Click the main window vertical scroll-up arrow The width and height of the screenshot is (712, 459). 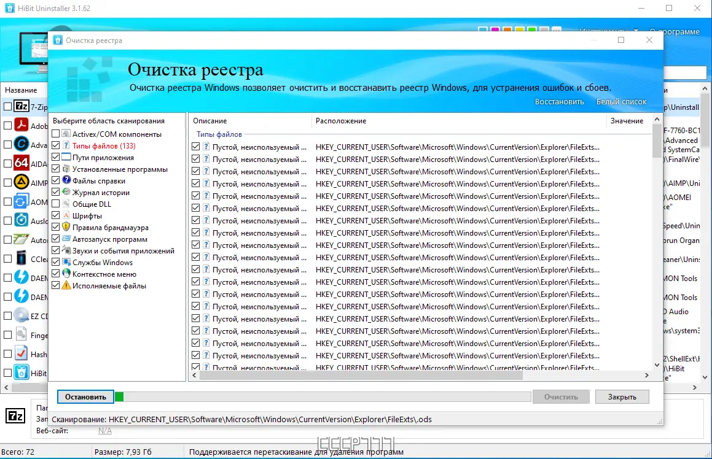(x=705, y=88)
